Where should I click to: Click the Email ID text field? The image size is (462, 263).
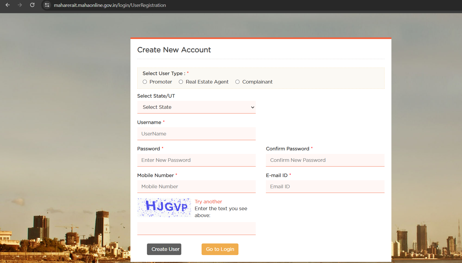click(325, 187)
